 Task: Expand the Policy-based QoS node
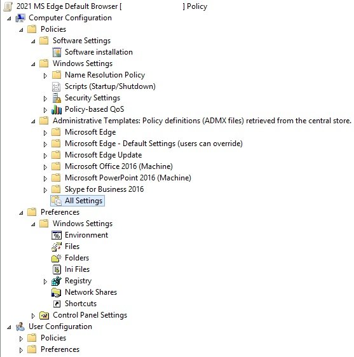click(45, 110)
